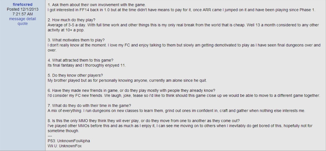Open the firefoxred user profile link
The image size is (326, 151).
click(x=22, y=5)
